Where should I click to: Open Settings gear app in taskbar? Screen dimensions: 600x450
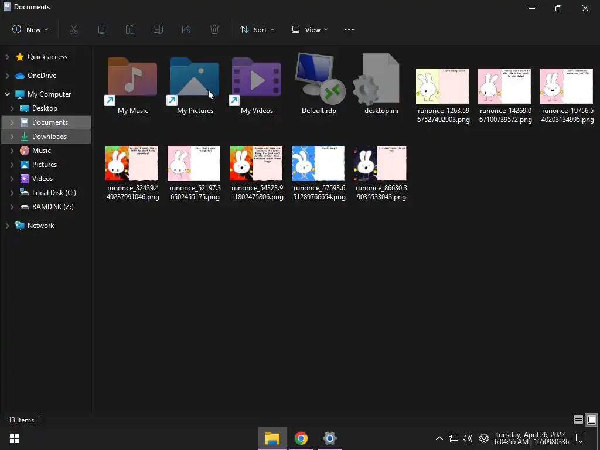(329, 438)
